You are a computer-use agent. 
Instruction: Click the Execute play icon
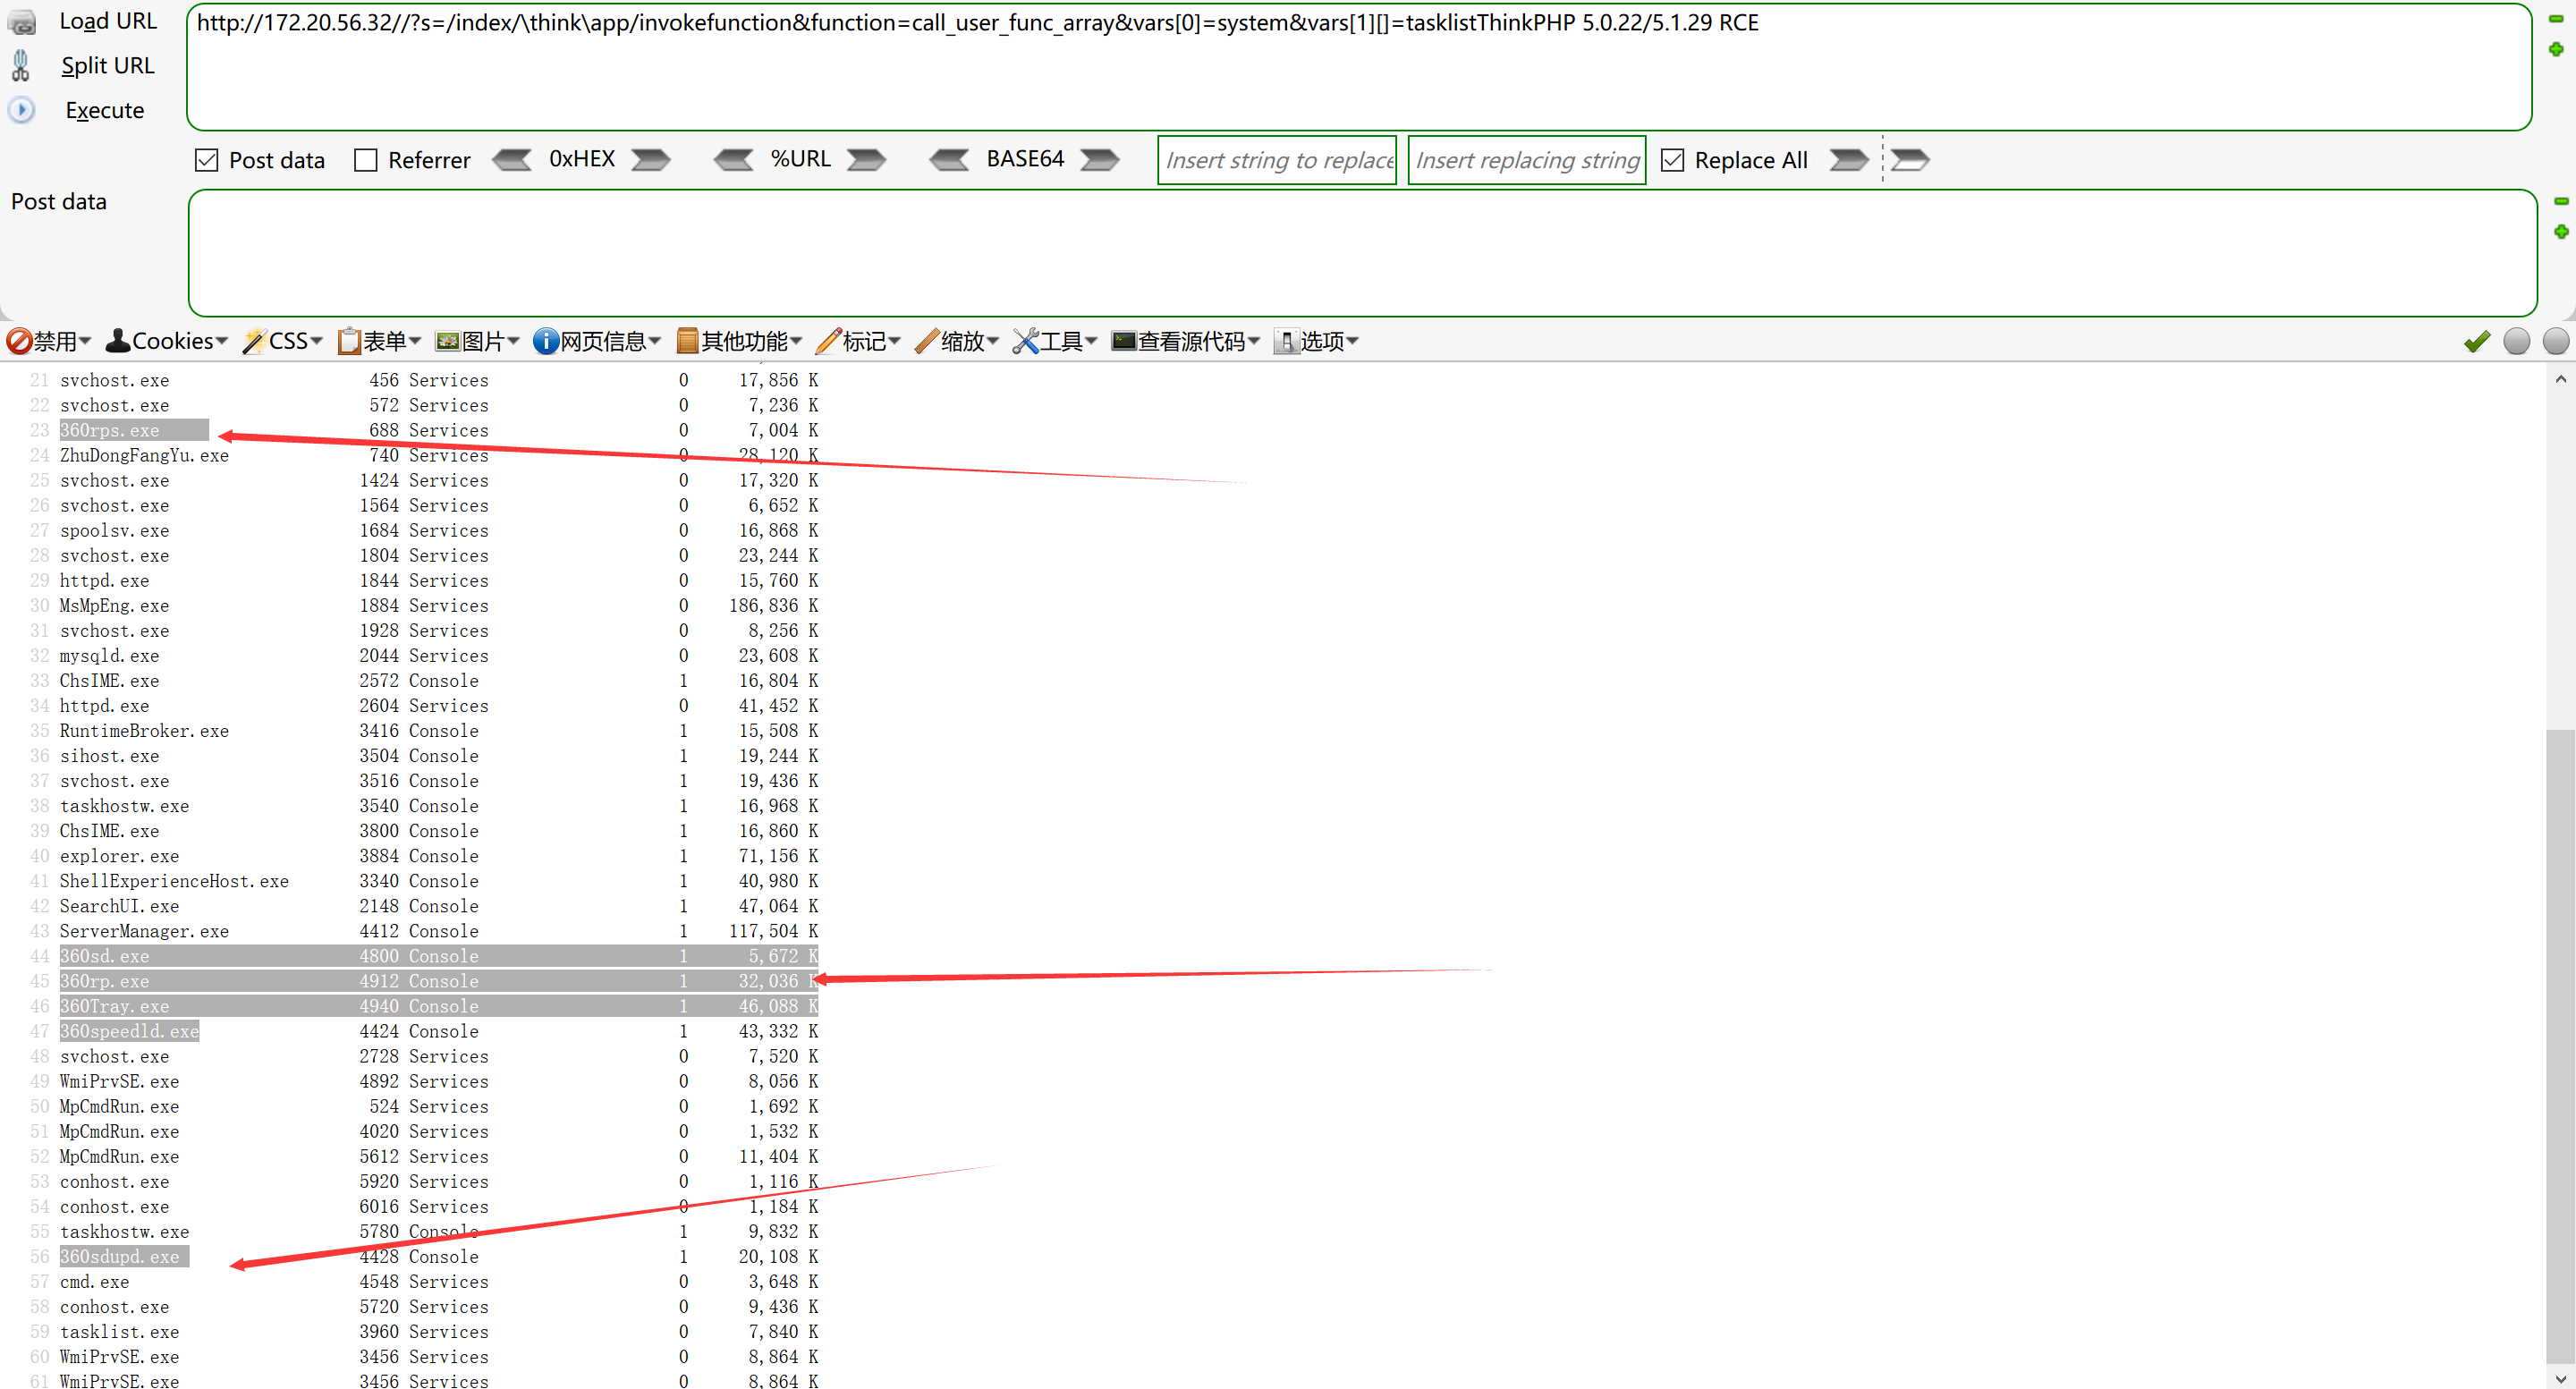(21, 110)
